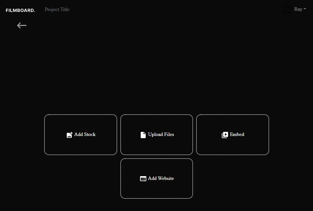Click the Project Title field to rename project
313x211 pixels.
[57, 9]
